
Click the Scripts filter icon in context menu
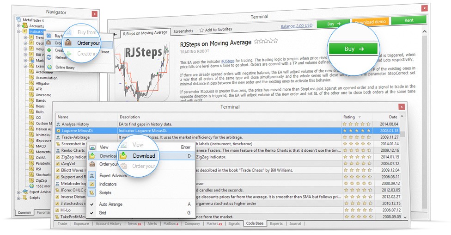(x=92, y=192)
